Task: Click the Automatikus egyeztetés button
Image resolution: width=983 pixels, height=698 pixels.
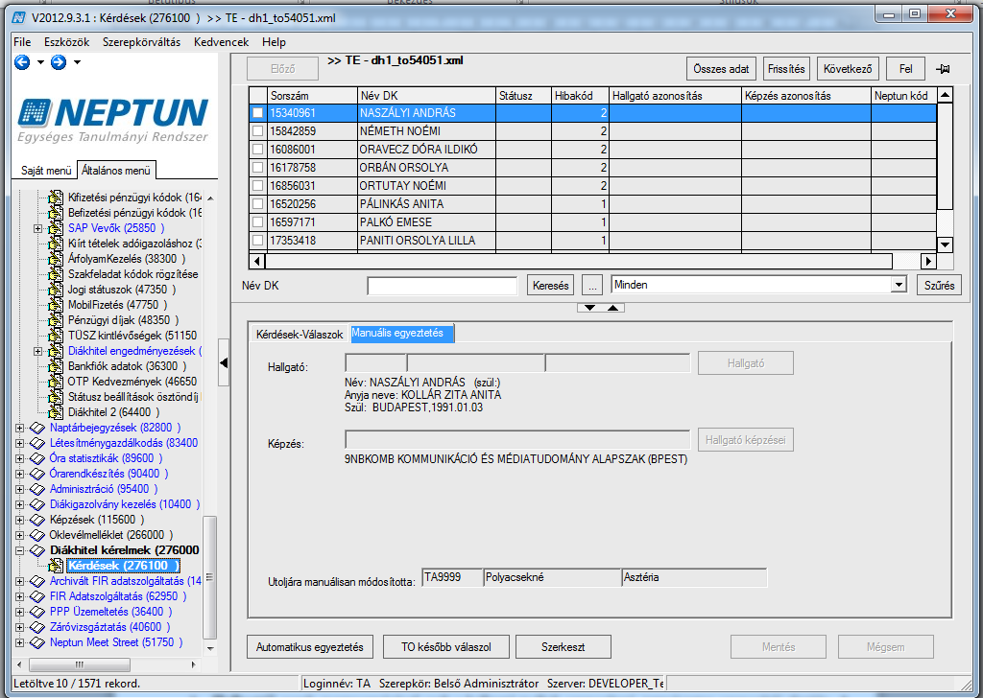Action: 310,646
